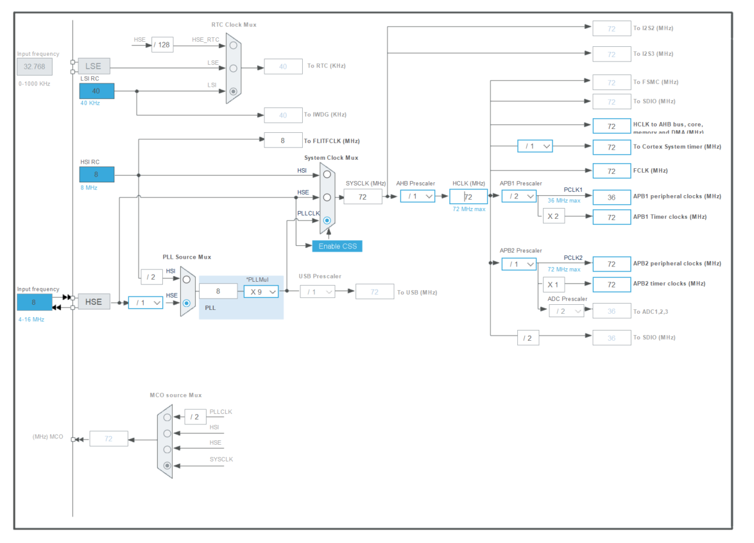Image resolution: width=754 pixels, height=543 pixels.
Task: Edit the HCLK (MHz) field
Action: (x=468, y=196)
